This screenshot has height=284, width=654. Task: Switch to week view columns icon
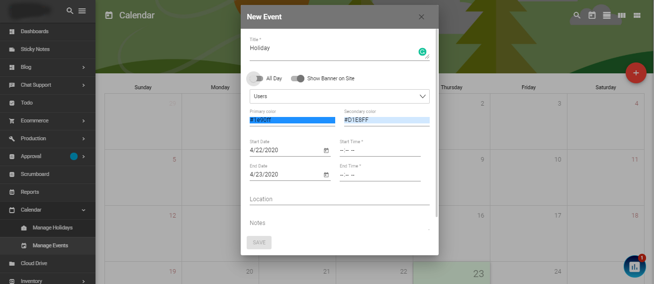[622, 15]
